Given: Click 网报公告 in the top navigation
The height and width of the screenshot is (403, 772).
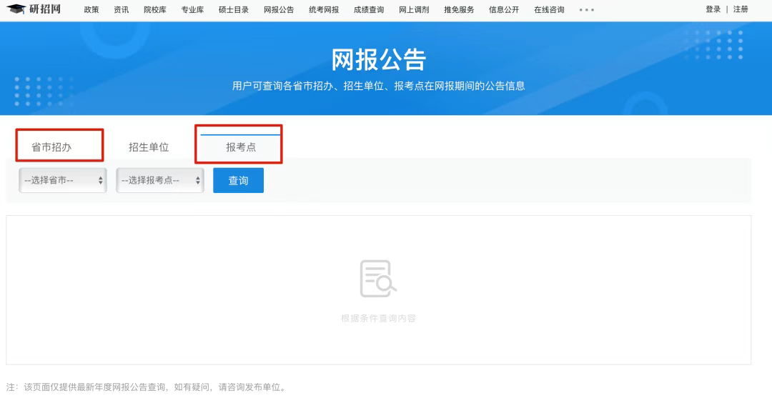Looking at the screenshot, I should [x=279, y=10].
